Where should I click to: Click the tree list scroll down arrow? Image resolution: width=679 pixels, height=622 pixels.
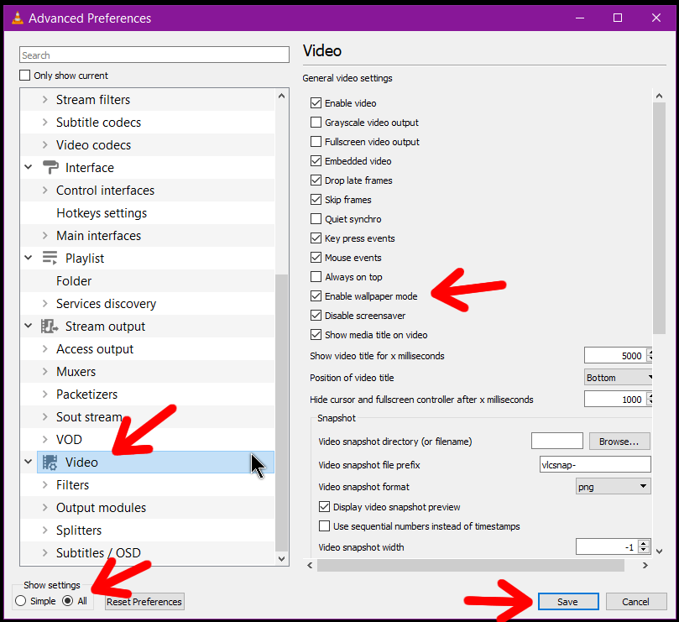coord(281,559)
